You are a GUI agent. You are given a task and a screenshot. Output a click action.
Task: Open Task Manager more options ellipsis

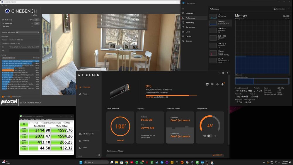[x=289, y=9]
